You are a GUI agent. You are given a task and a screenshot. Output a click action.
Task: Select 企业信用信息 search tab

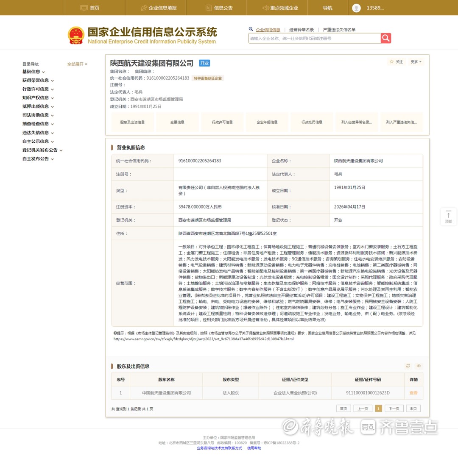click(268, 30)
